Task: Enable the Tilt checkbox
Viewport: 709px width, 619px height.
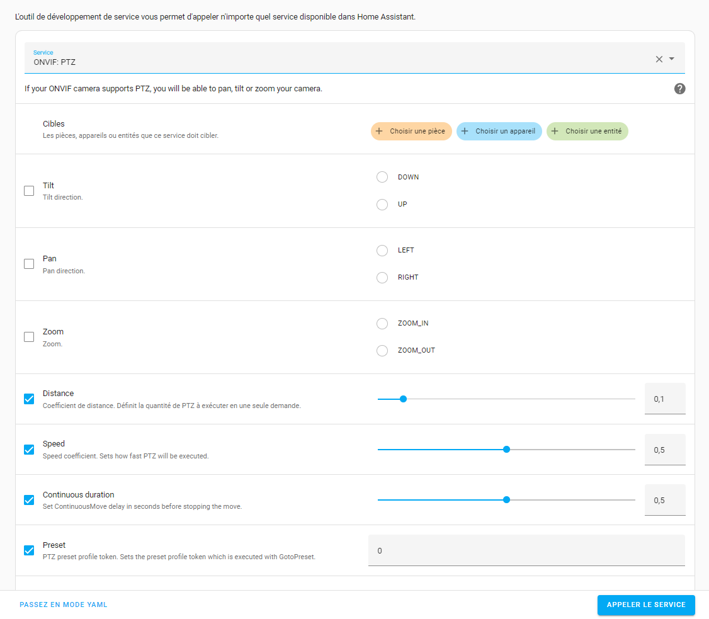Action: [x=29, y=191]
